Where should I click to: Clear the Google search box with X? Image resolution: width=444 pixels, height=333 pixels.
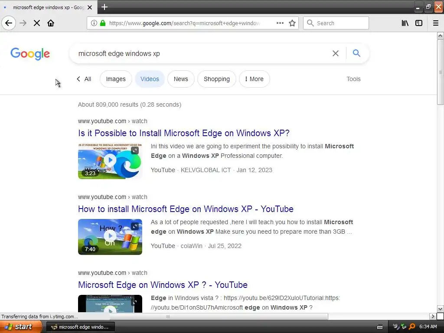point(336,53)
